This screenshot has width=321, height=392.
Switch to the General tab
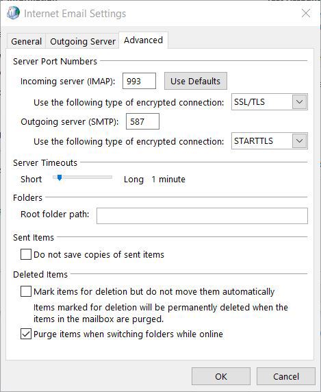click(26, 41)
